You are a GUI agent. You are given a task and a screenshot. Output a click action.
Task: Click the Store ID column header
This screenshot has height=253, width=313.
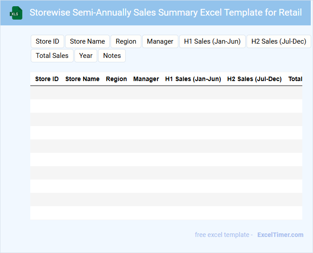[x=47, y=79]
